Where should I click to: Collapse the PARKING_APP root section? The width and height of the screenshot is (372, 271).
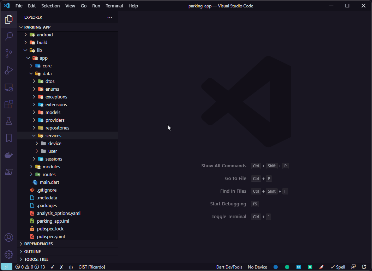tap(68, 27)
